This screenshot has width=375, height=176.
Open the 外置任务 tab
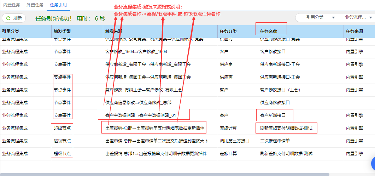(35, 5)
